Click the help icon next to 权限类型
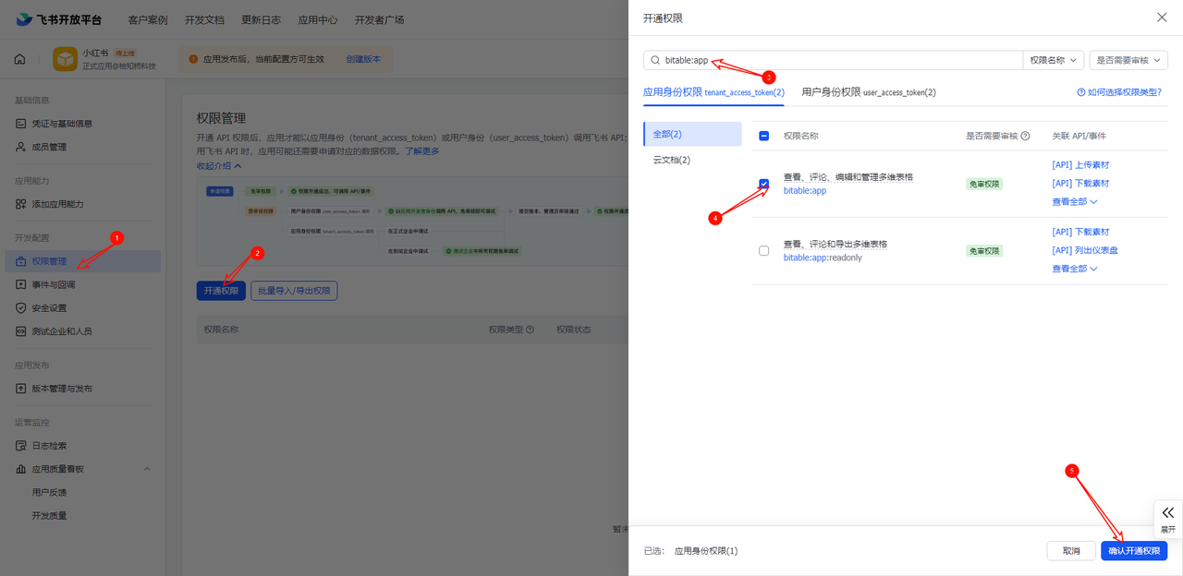This screenshot has width=1183, height=576. pos(530,330)
